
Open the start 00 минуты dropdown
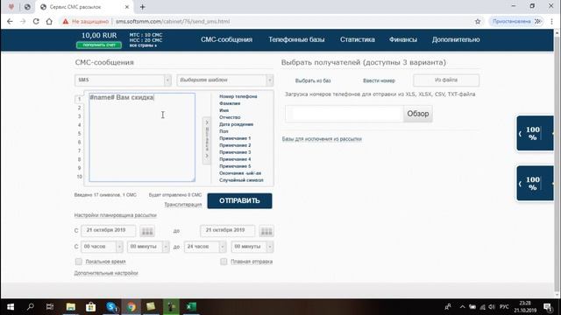click(x=148, y=247)
